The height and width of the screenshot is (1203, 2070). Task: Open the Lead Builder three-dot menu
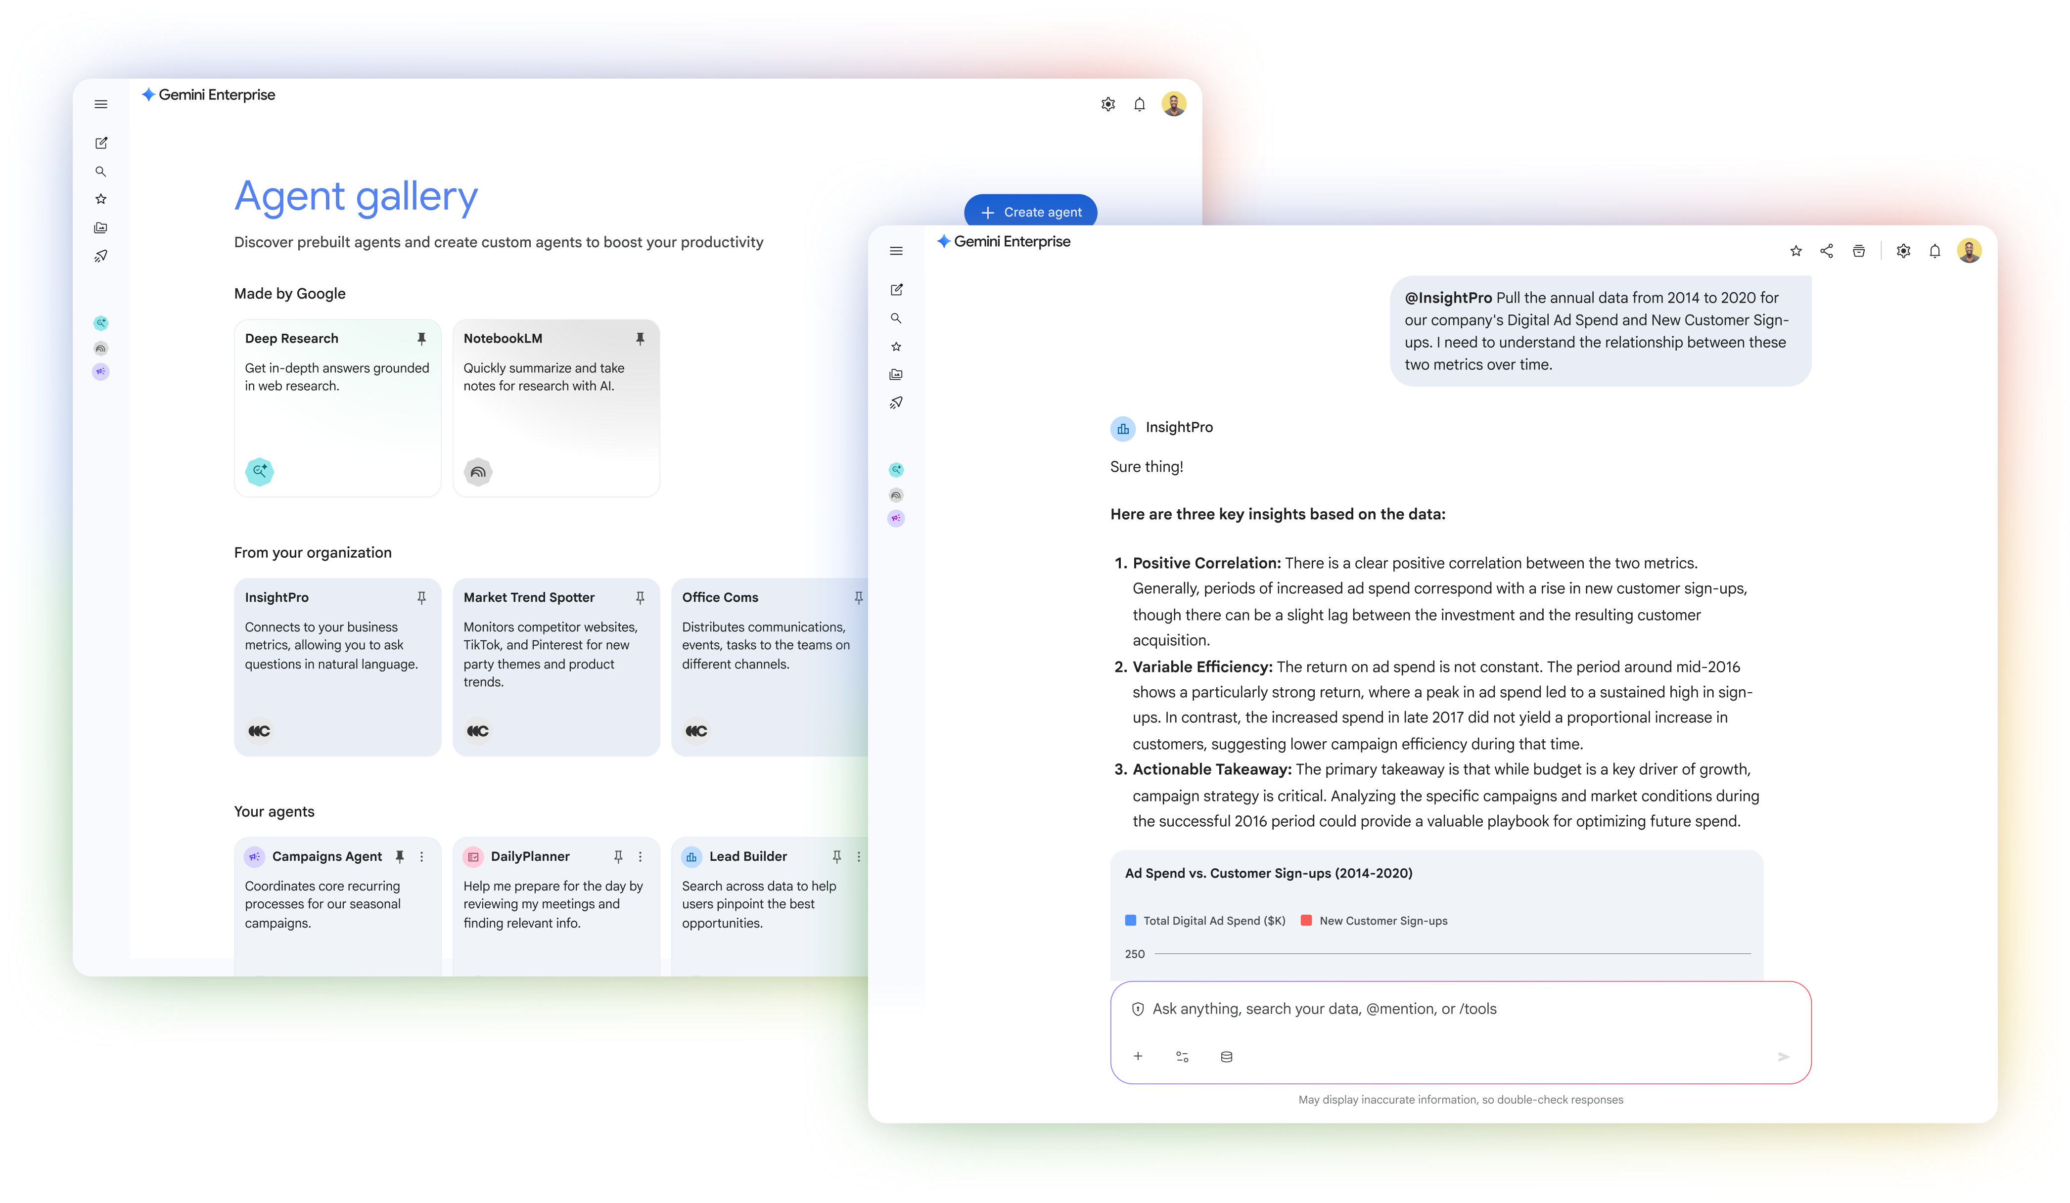coord(859,856)
